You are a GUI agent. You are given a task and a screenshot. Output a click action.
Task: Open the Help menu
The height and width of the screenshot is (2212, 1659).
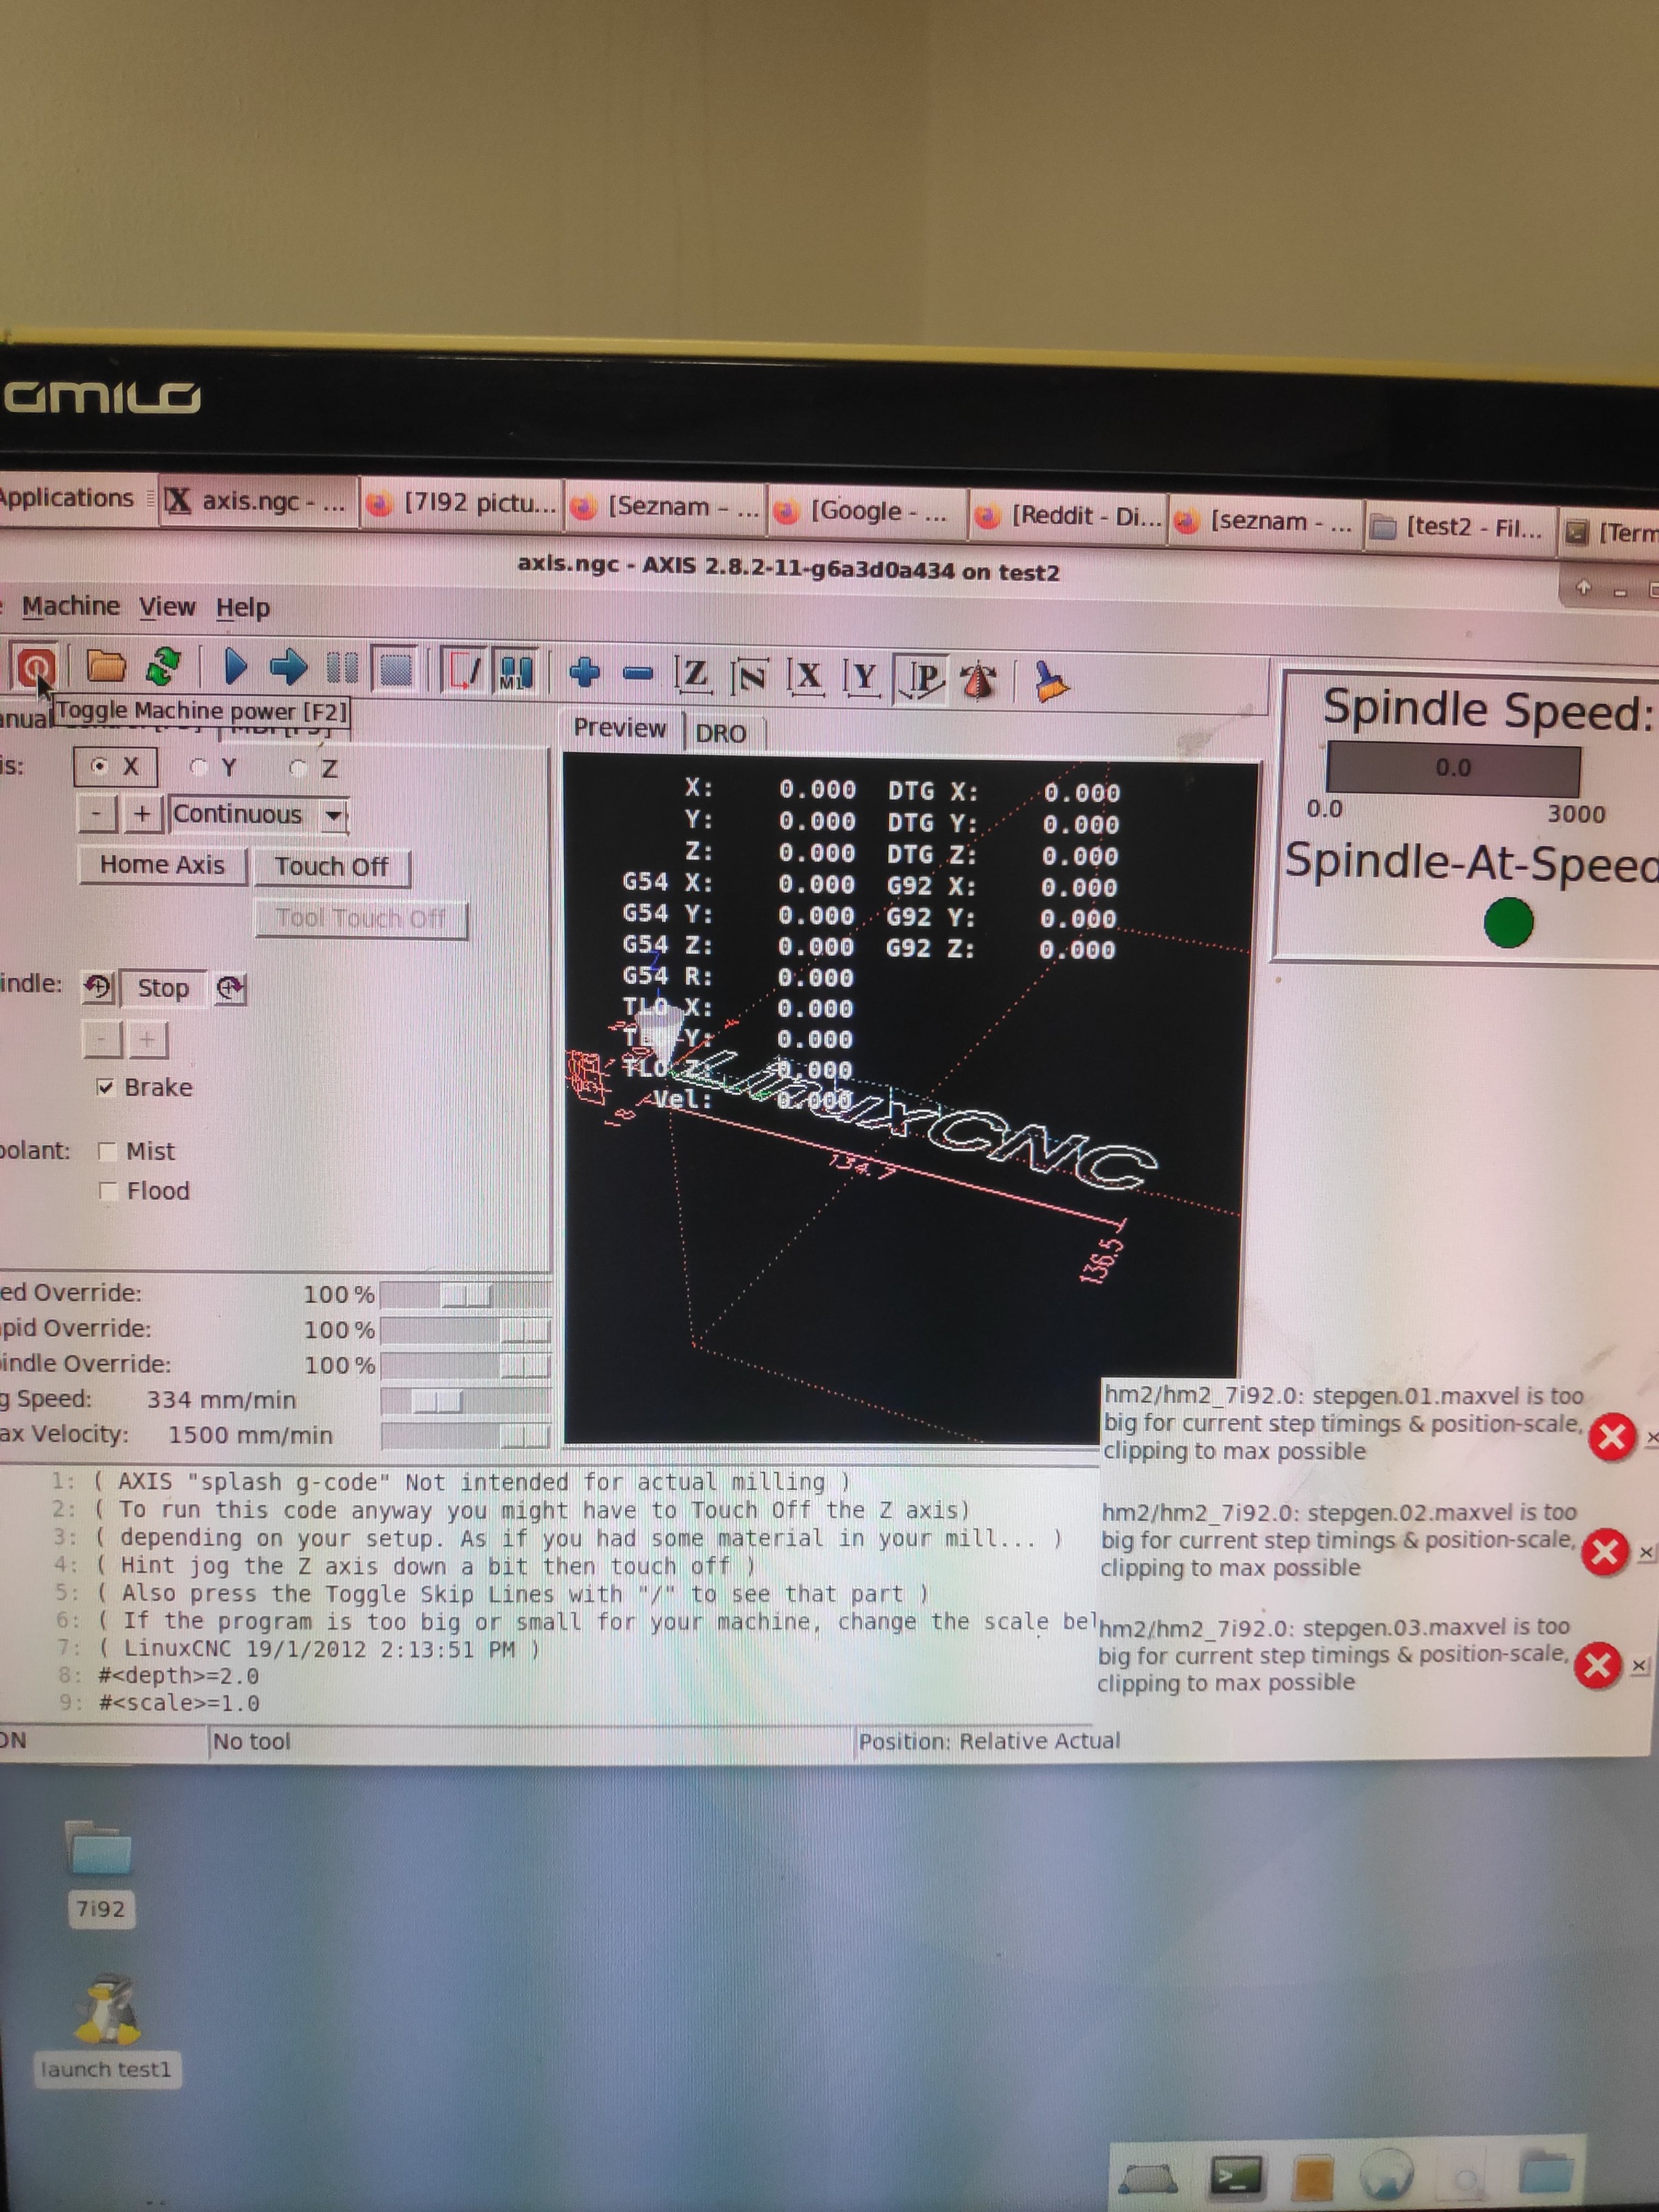pos(243,608)
